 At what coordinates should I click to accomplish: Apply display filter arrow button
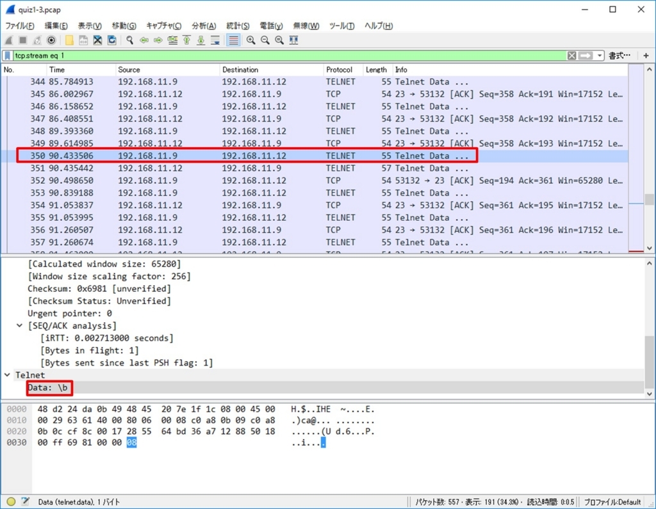(x=586, y=56)
